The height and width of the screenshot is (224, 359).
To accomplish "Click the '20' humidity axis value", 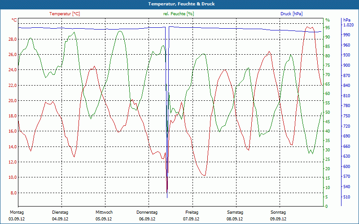I will [328, 169].
